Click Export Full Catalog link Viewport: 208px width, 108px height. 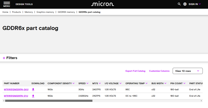135,71
